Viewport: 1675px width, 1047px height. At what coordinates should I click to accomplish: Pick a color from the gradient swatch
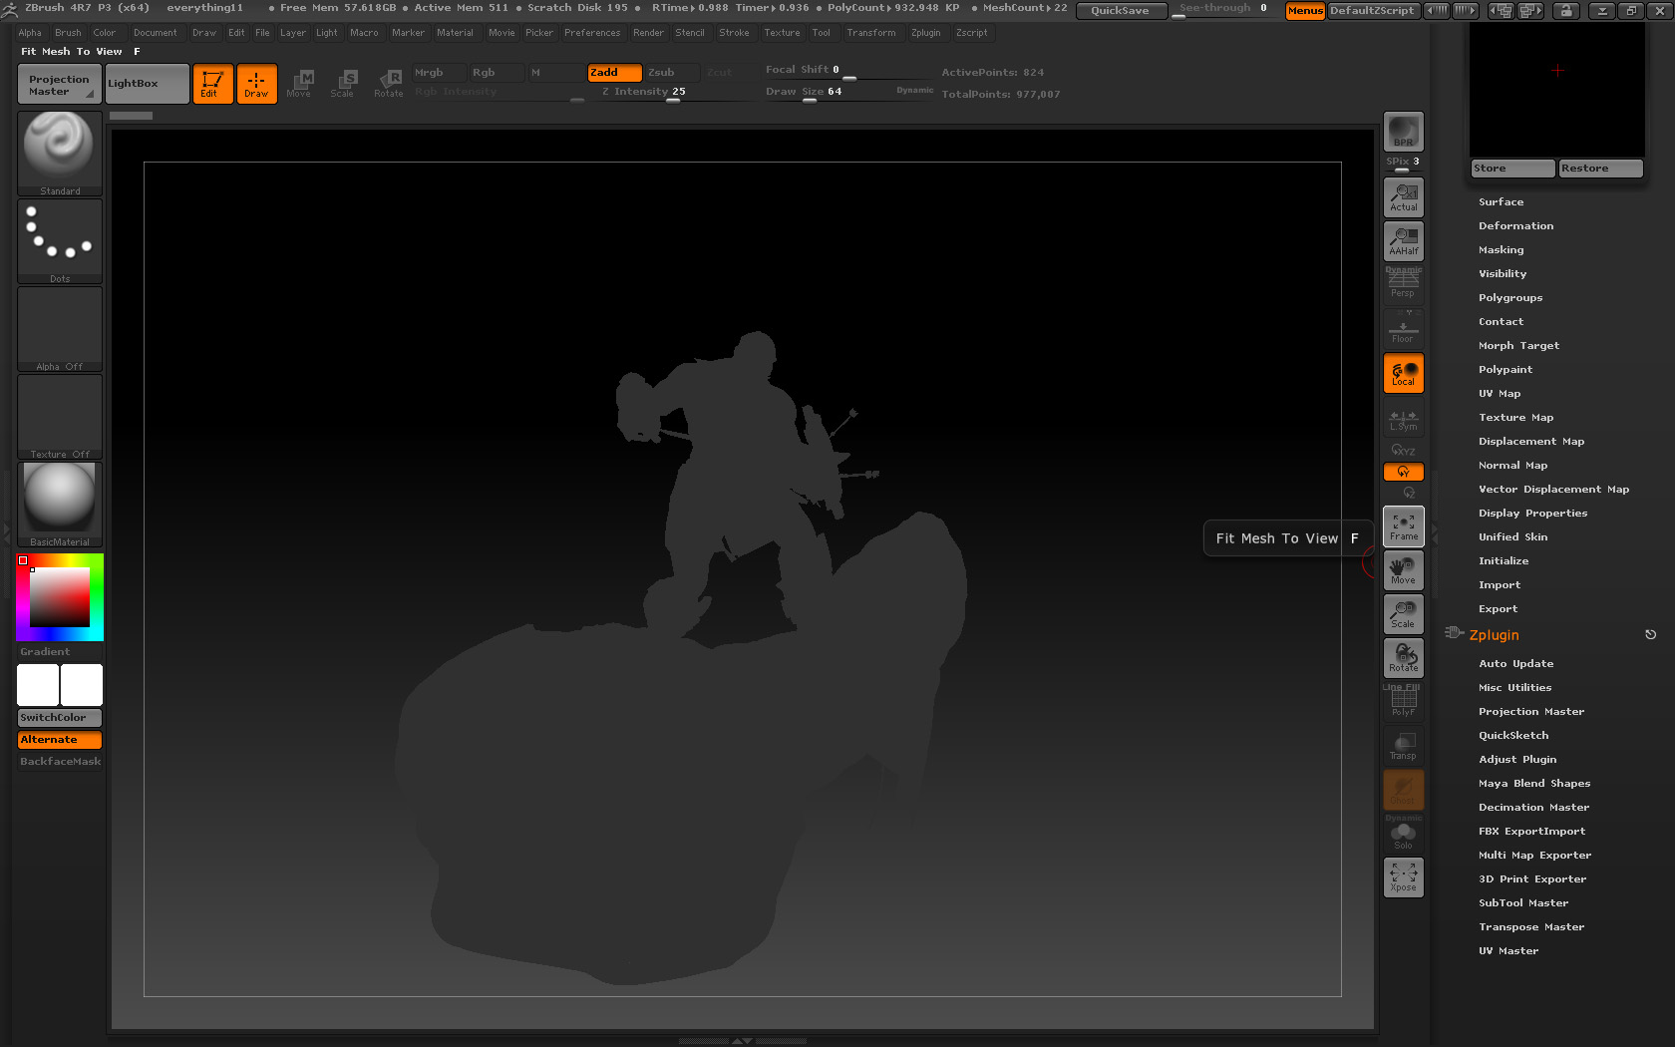tap(62, 596)
